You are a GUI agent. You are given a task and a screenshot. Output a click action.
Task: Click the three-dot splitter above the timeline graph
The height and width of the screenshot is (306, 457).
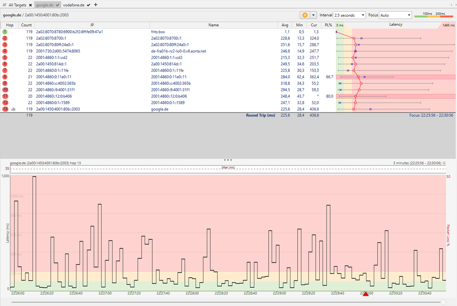pyautogui.click(x=228, y=160)
